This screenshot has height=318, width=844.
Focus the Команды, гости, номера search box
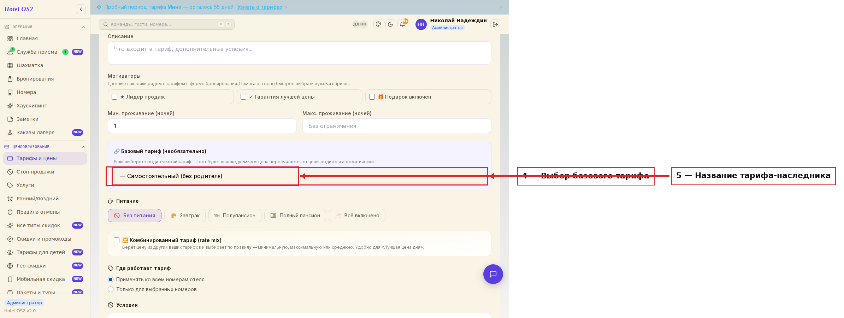click(167, 24)
